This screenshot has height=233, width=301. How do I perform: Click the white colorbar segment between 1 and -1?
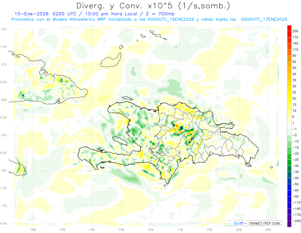click(x=289, y=126)
